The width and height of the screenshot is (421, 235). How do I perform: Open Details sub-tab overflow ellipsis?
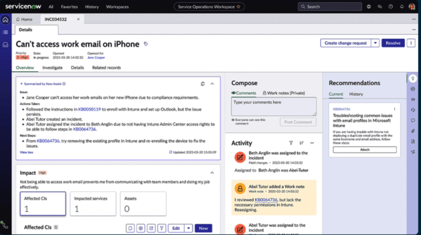point(414,30)
